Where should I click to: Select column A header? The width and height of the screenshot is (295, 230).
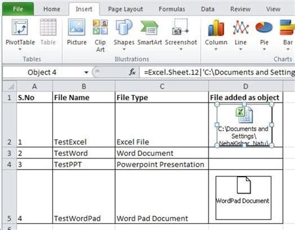pos(35,86)
